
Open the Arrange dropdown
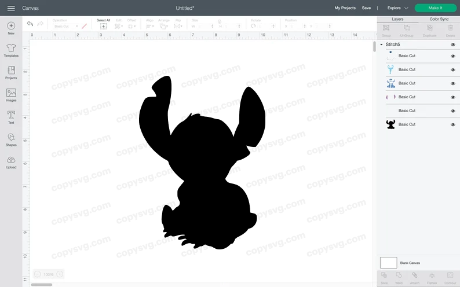(163, 27)
